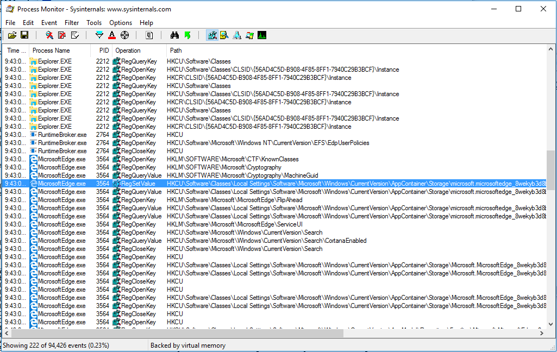Sort by the Time column header
The image size is (557, 352).
16,51
